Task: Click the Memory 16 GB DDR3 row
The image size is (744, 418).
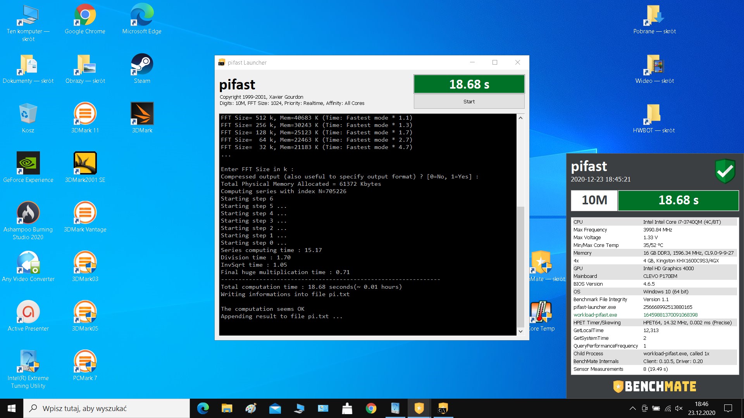Action: click(654, 253)
